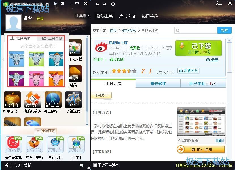This screenshot has height=170, width=235.
Task: Refresh the page with the reload icon
Action: tap(113, 4)
